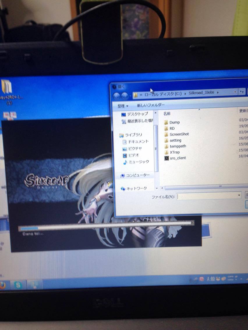The image size is (248, 330).
Task: Click the navigation pane vertical scrollbar
Action: pos(156,148)
